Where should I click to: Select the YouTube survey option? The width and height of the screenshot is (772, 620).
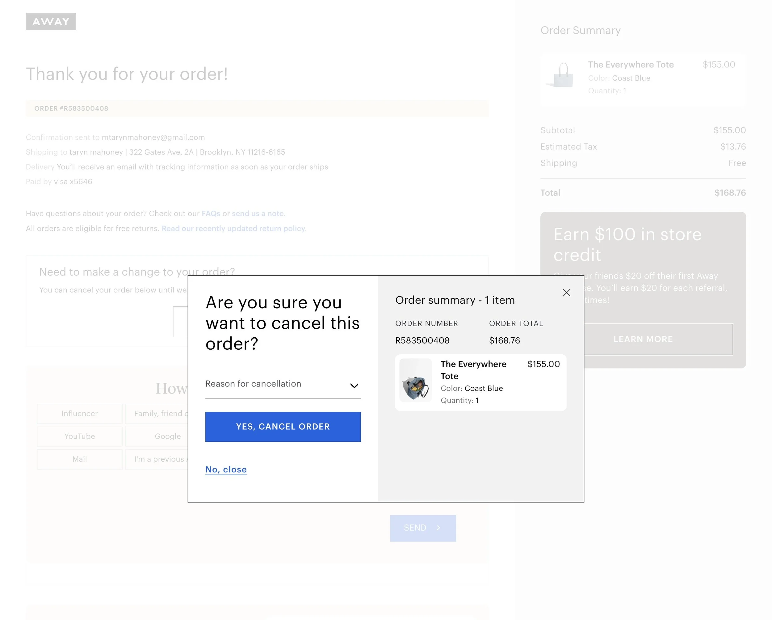point(79,436)
